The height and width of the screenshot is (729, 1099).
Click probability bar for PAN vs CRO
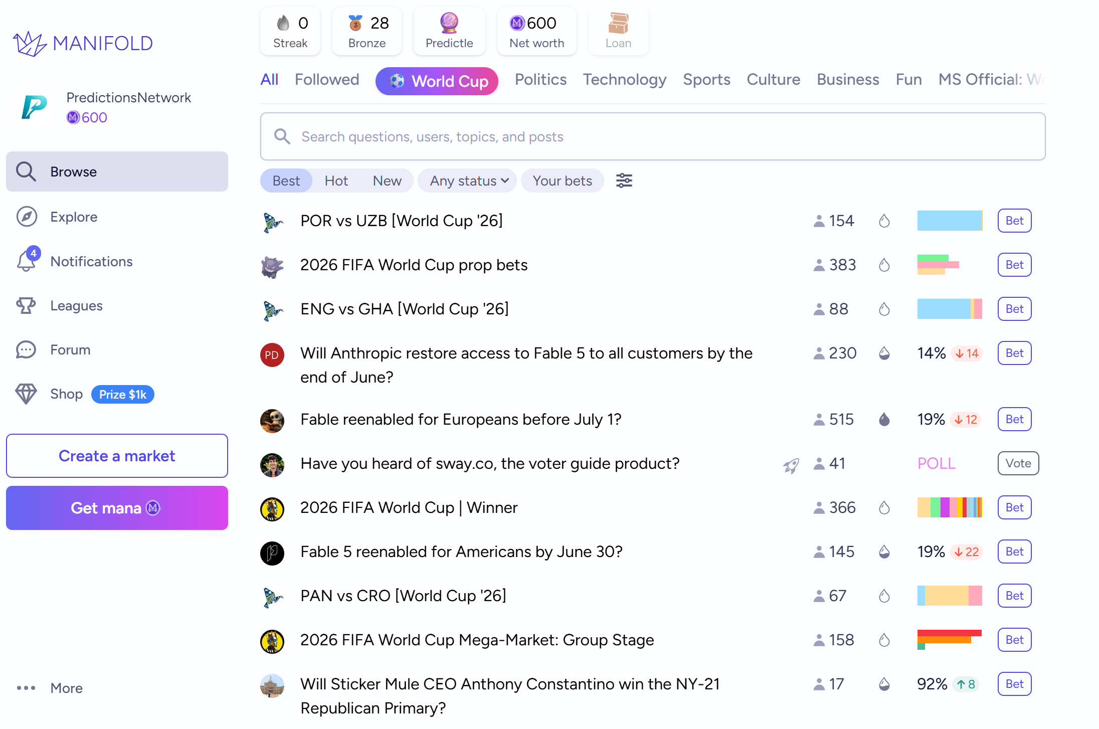coord(950,596)
